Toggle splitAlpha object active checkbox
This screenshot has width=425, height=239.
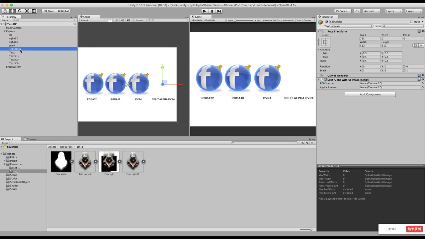coord(327,22)
